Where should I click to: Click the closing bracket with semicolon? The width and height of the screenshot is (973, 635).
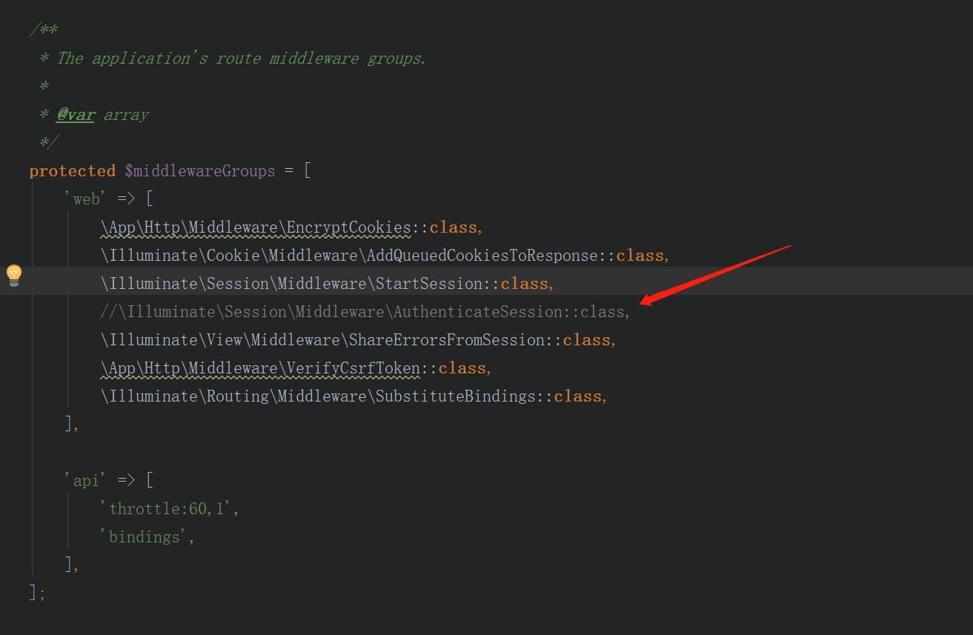pos(37,593)
